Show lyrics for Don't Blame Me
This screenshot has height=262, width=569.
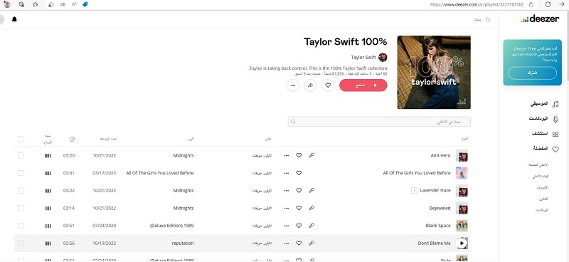coord(312,243)
